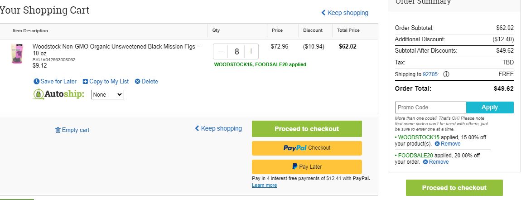Click Keep shopping link beside checkout
The image size is (521, 200).
point(218,128)
